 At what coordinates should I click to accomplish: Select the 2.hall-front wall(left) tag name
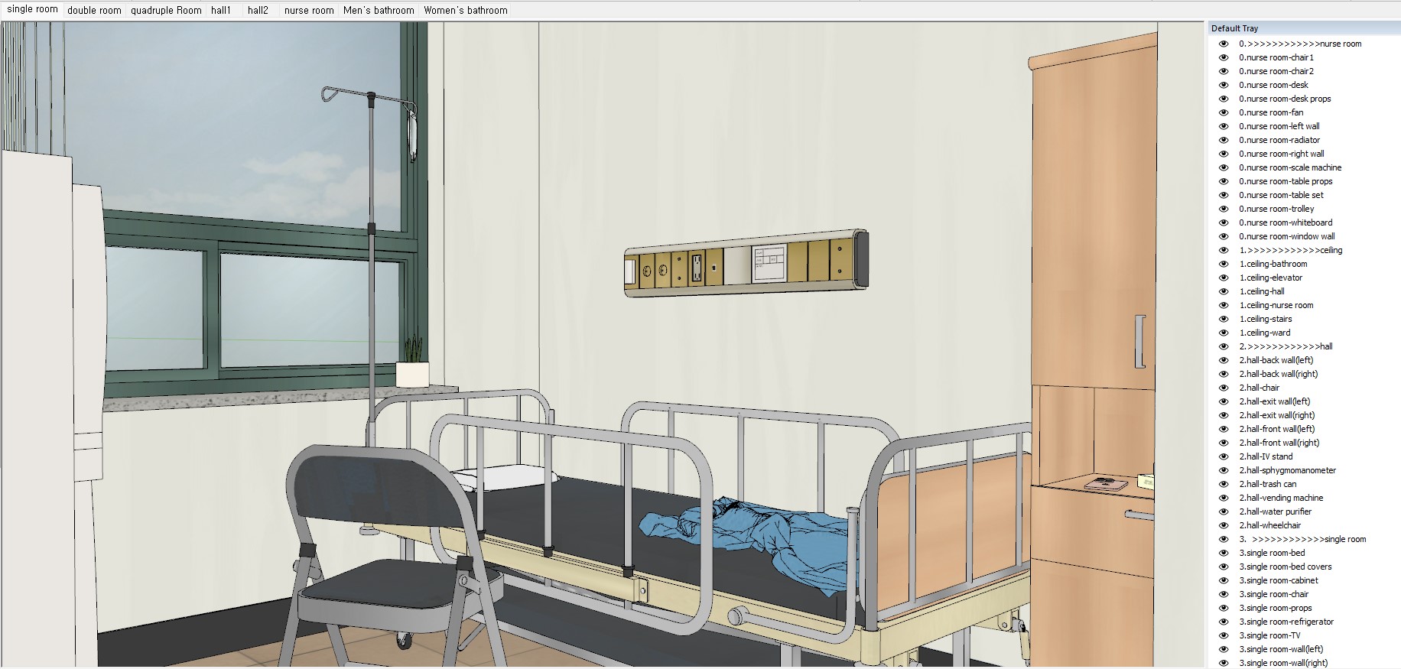[x=1277, y=429]
